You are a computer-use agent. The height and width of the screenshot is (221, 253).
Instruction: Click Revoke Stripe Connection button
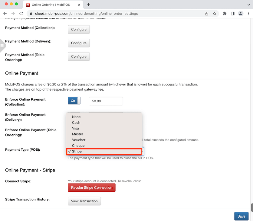(92, 187)
